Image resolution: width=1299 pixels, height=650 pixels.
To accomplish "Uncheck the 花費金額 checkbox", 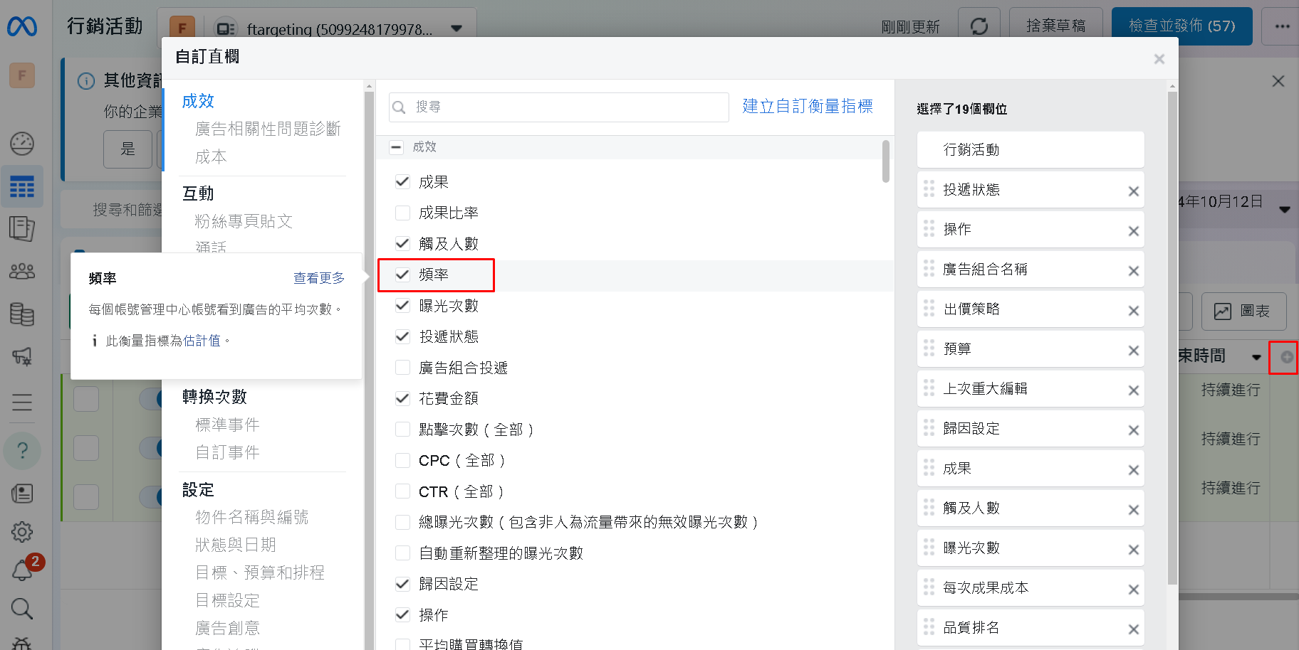I will click(x=402, y=398).
